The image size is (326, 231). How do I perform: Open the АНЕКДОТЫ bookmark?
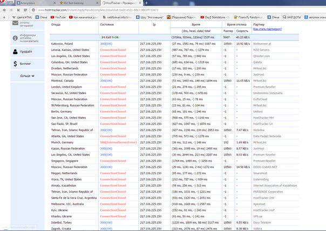point(291,17)
